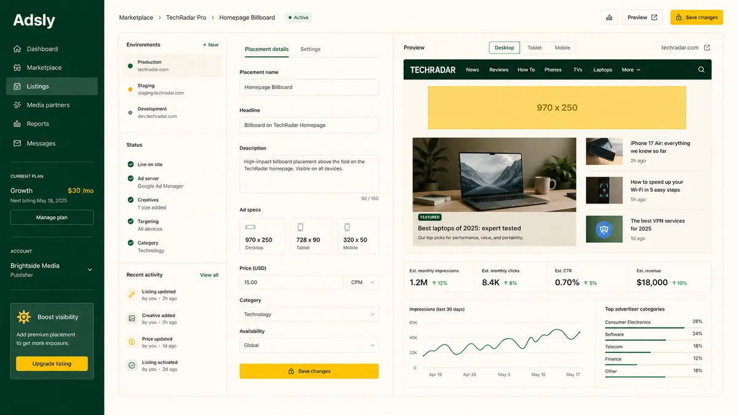Click the 970 x 250 ad placeholder
Viewport: 738px width, 415px height.
pyautogui.click(x=557, y=108)
